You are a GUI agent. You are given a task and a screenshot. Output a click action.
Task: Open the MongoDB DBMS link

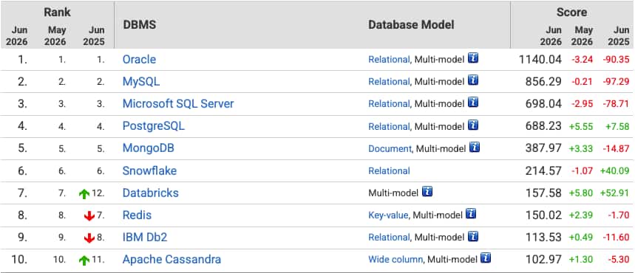pos(149,148)
